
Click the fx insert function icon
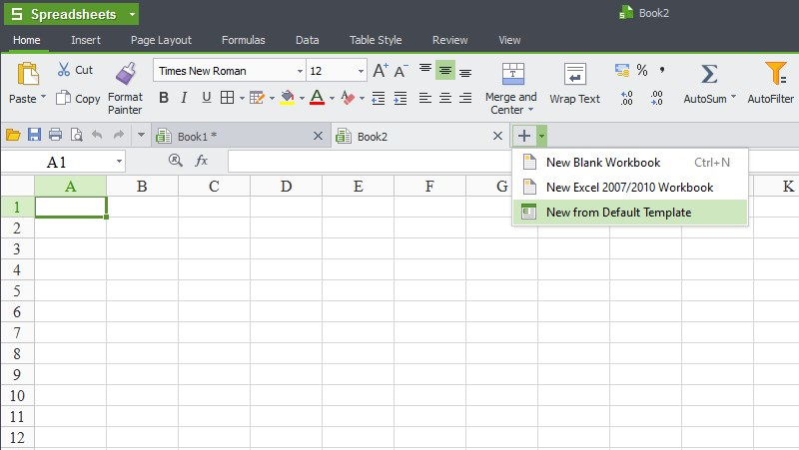point(202,161)
